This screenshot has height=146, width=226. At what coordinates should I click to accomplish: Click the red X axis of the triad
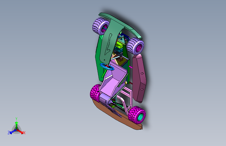coord(20,131)
